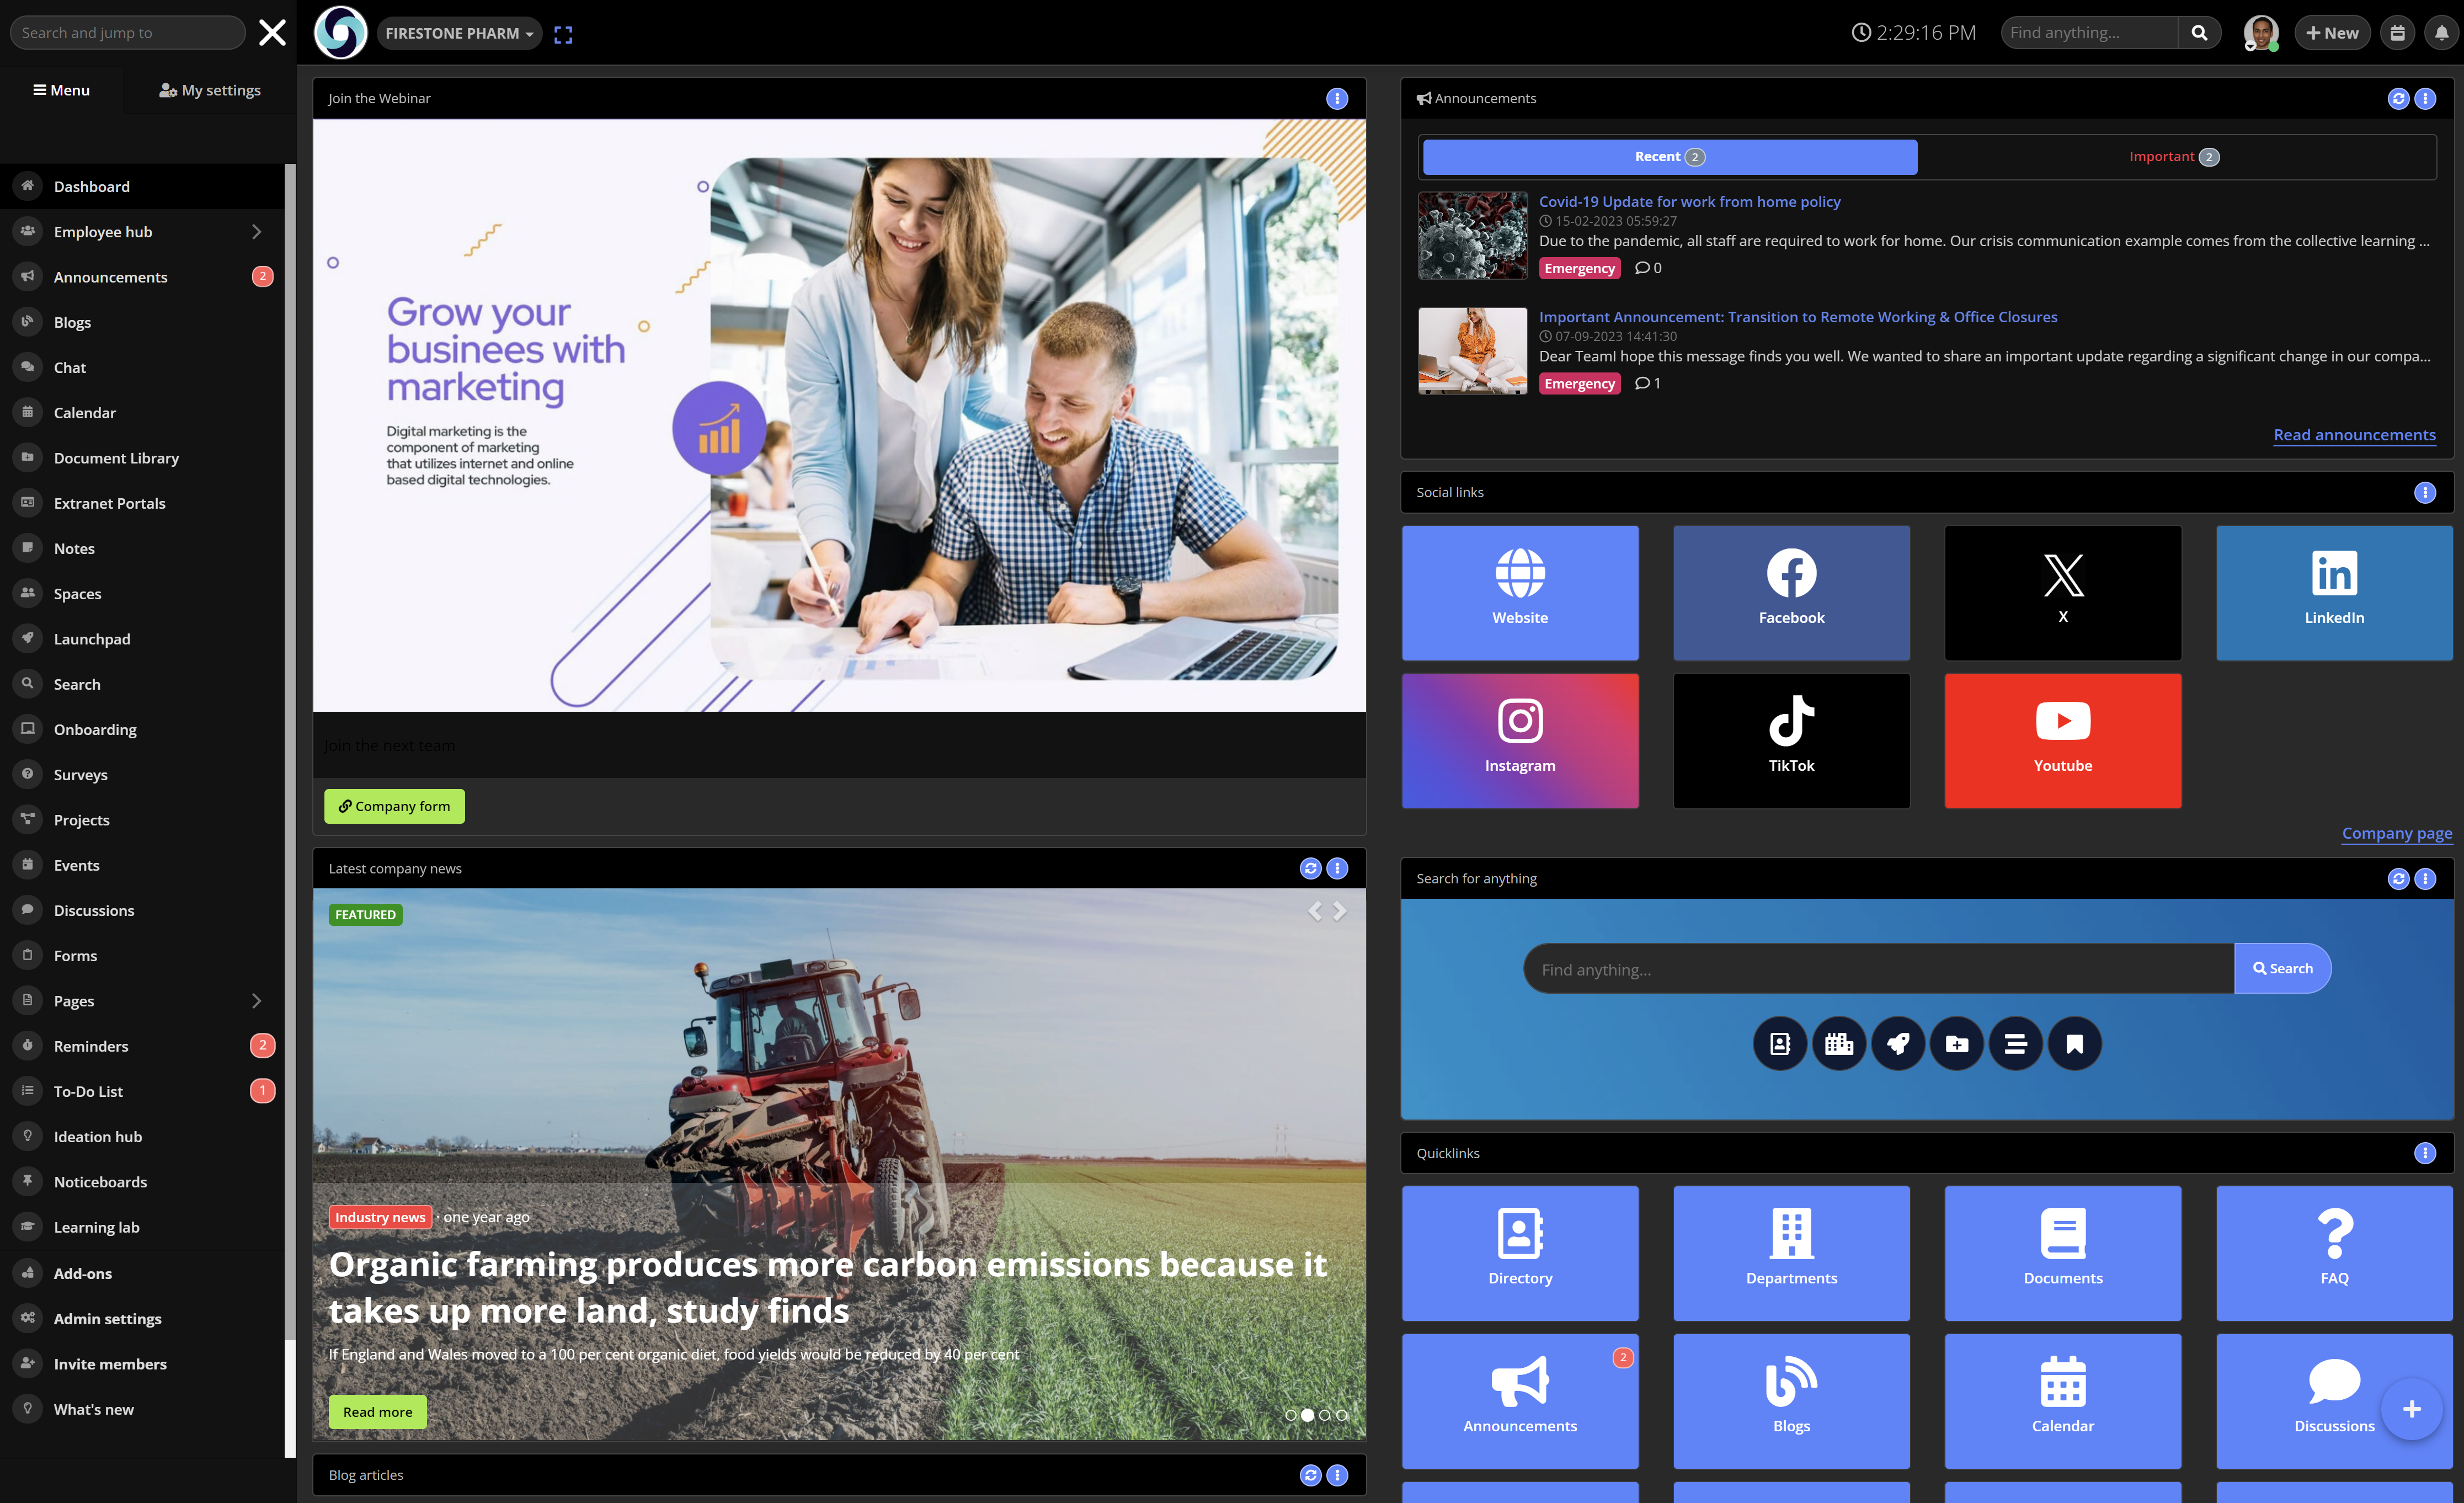
Task: Click the Company form button
Action: [x=394, y=806]
